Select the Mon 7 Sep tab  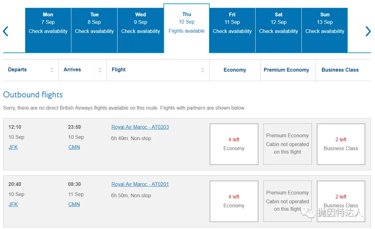(x=48, y=30)
